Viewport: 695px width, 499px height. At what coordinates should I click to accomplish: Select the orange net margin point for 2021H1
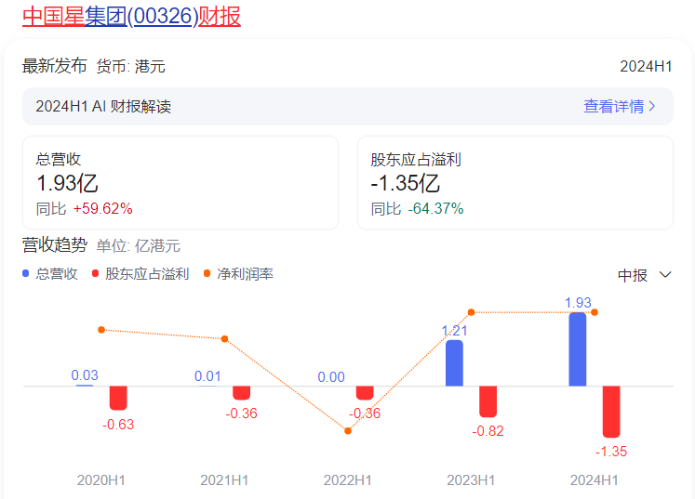coord(225,339)
